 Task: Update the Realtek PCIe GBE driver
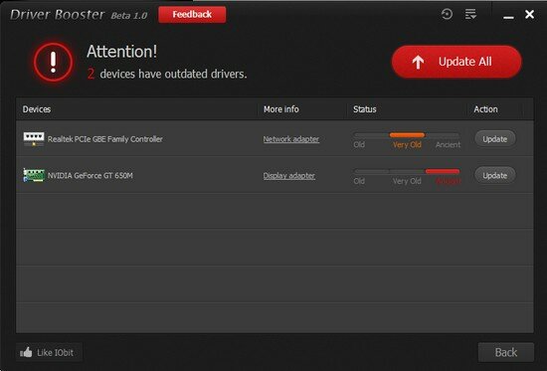pos(495,139)
